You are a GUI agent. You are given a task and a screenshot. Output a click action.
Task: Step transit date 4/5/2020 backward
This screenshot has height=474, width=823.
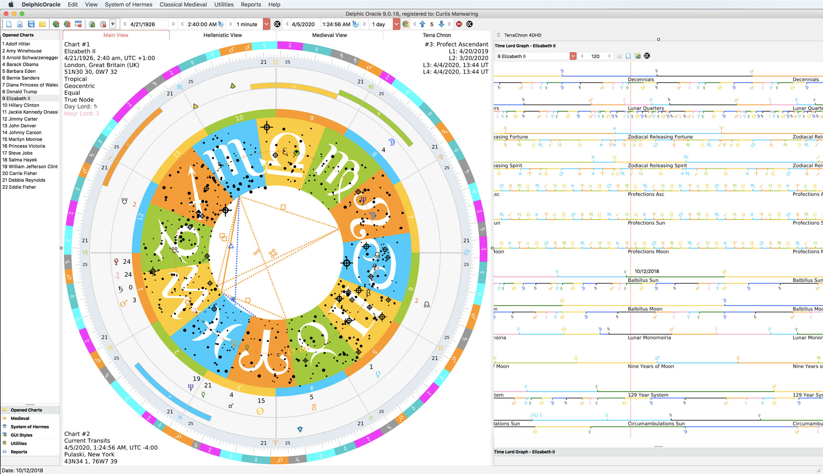click(287, 24)
